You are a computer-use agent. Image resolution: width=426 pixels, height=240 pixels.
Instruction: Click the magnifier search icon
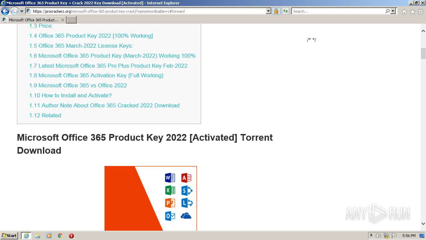pyautogui.click(x=387, y=11)
